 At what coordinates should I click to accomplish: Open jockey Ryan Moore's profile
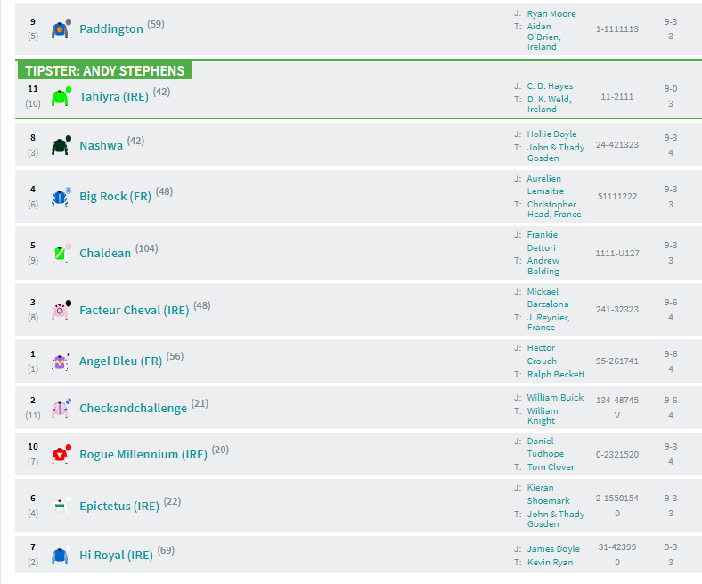551,14
